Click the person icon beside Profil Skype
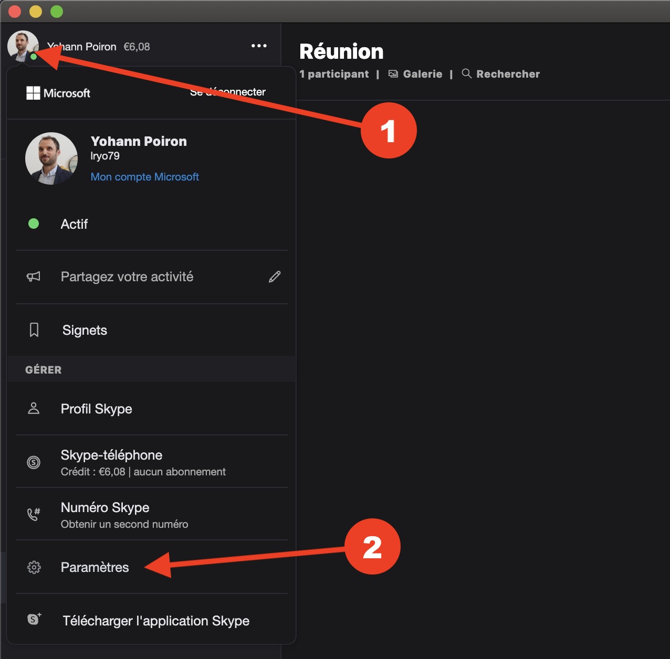The image size is (670, 659). click(x=34, y=408)
